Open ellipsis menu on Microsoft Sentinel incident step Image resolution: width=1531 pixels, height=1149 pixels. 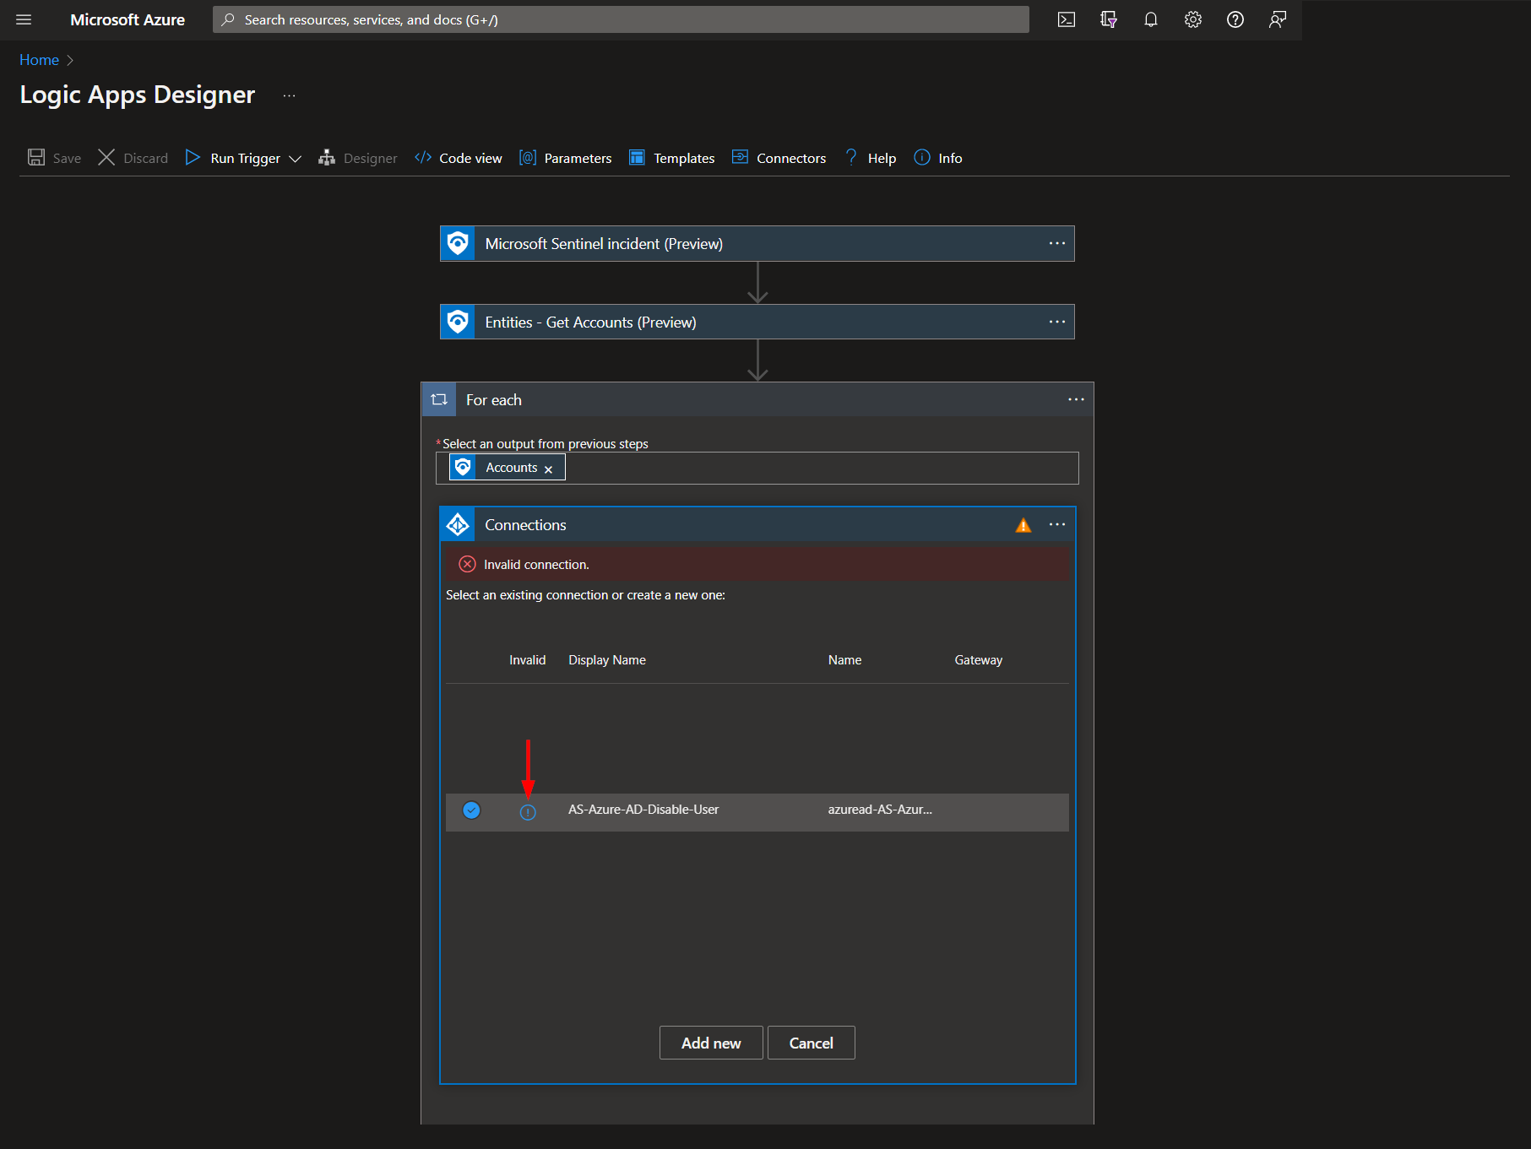pyautogui.click(x=1057, y=243)
